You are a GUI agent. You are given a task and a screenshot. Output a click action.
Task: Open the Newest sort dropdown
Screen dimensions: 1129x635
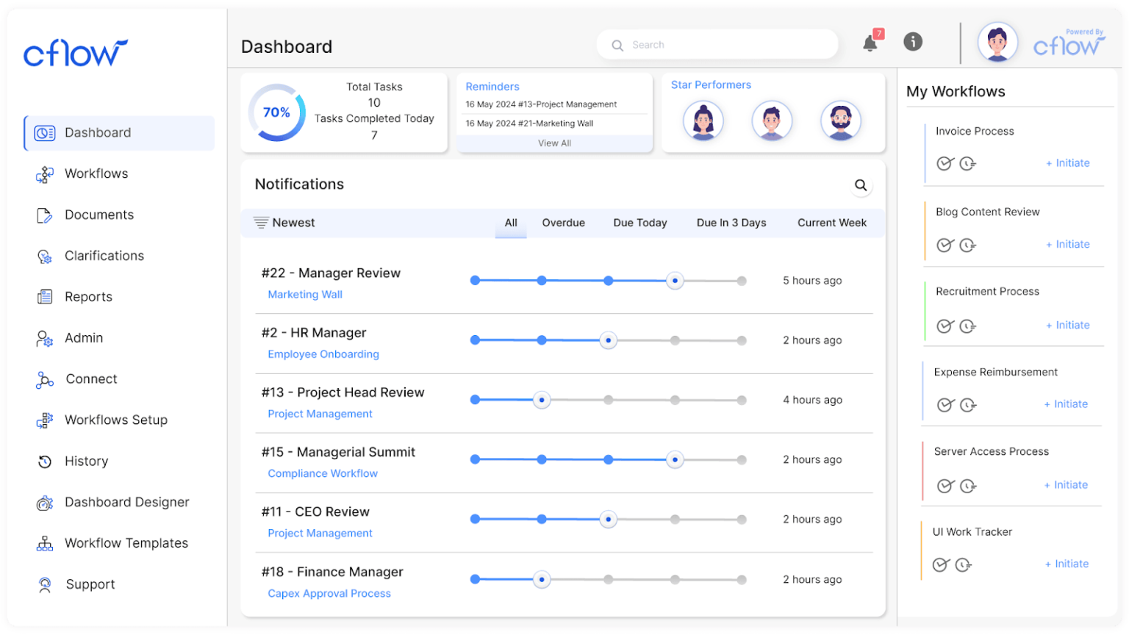click(292, 223)
